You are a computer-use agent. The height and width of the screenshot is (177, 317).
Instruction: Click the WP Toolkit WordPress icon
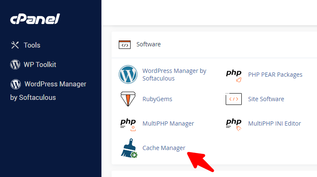[15, 64]
